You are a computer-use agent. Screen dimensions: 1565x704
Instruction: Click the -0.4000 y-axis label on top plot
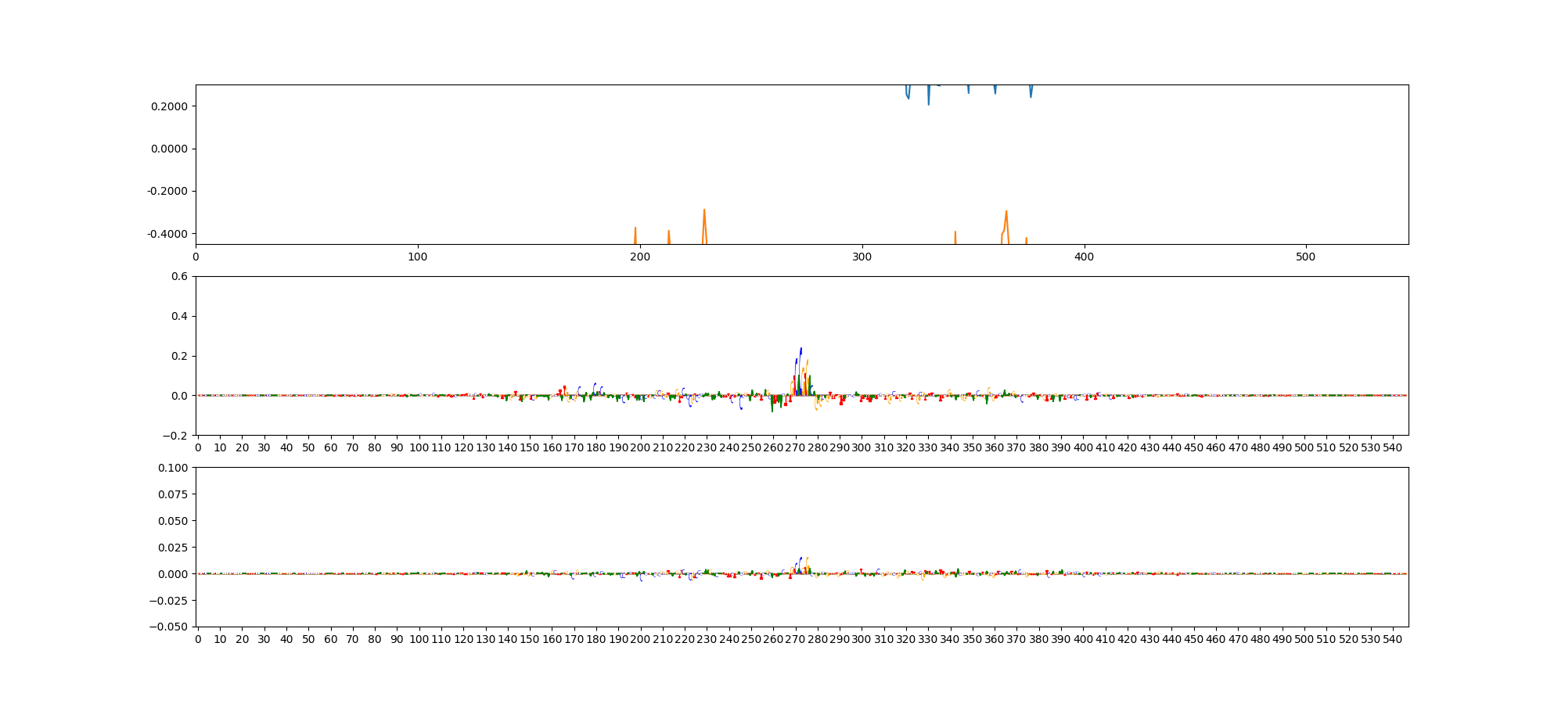[167, 234]
